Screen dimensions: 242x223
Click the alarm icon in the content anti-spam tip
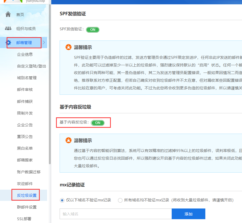coord(68,141)
